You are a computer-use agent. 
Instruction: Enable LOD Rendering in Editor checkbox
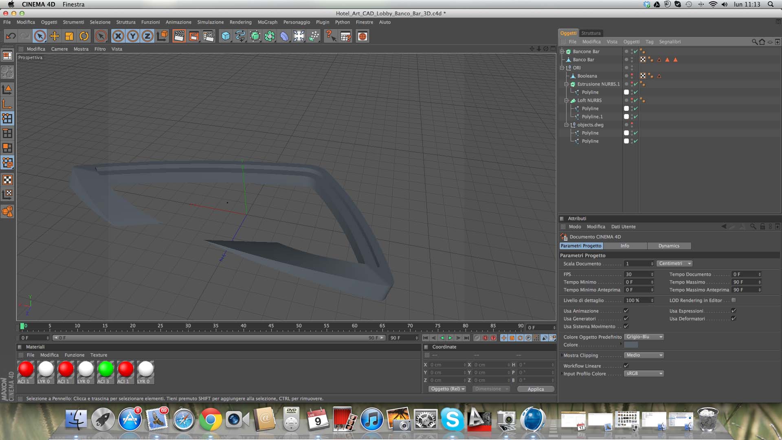coord(734,300)
